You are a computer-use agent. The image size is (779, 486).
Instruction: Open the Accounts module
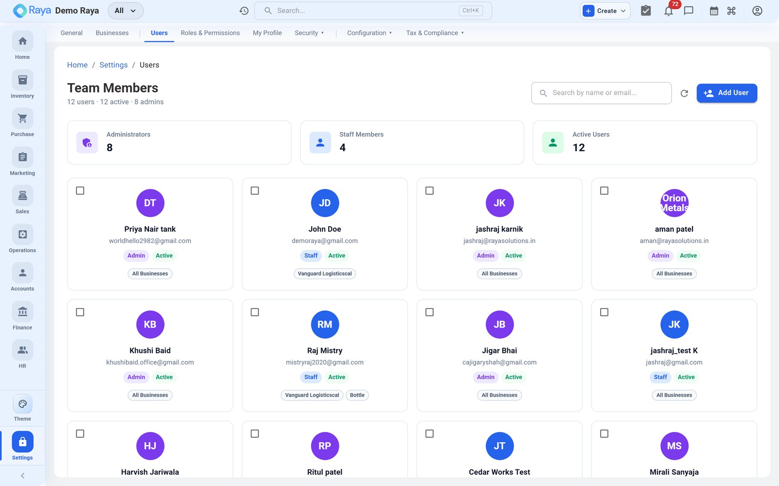(22, 278)
